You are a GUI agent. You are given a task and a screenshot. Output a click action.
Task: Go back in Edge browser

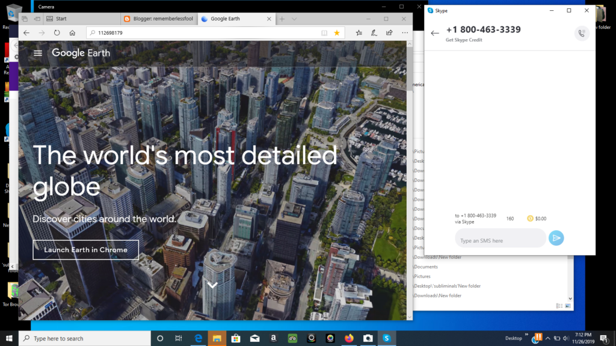tap(26, 33)
